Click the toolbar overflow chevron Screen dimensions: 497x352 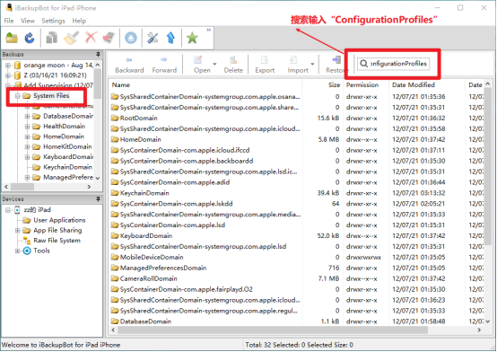(x=208, y=31)
